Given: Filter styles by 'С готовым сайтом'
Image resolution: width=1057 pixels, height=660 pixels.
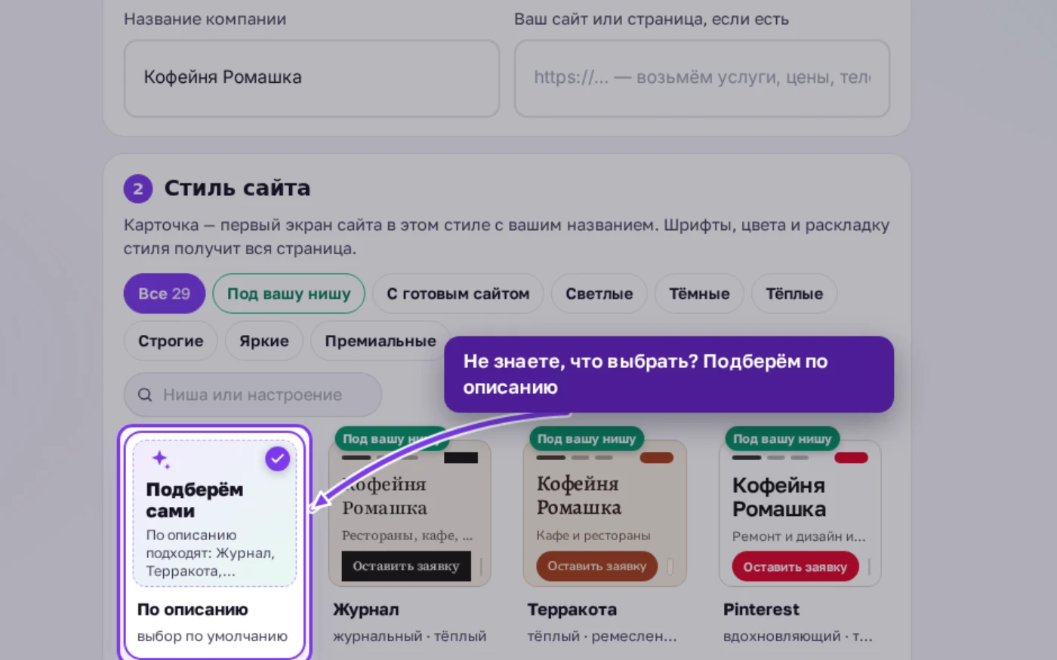Looking at the screenshot, I should coord(458,293).
